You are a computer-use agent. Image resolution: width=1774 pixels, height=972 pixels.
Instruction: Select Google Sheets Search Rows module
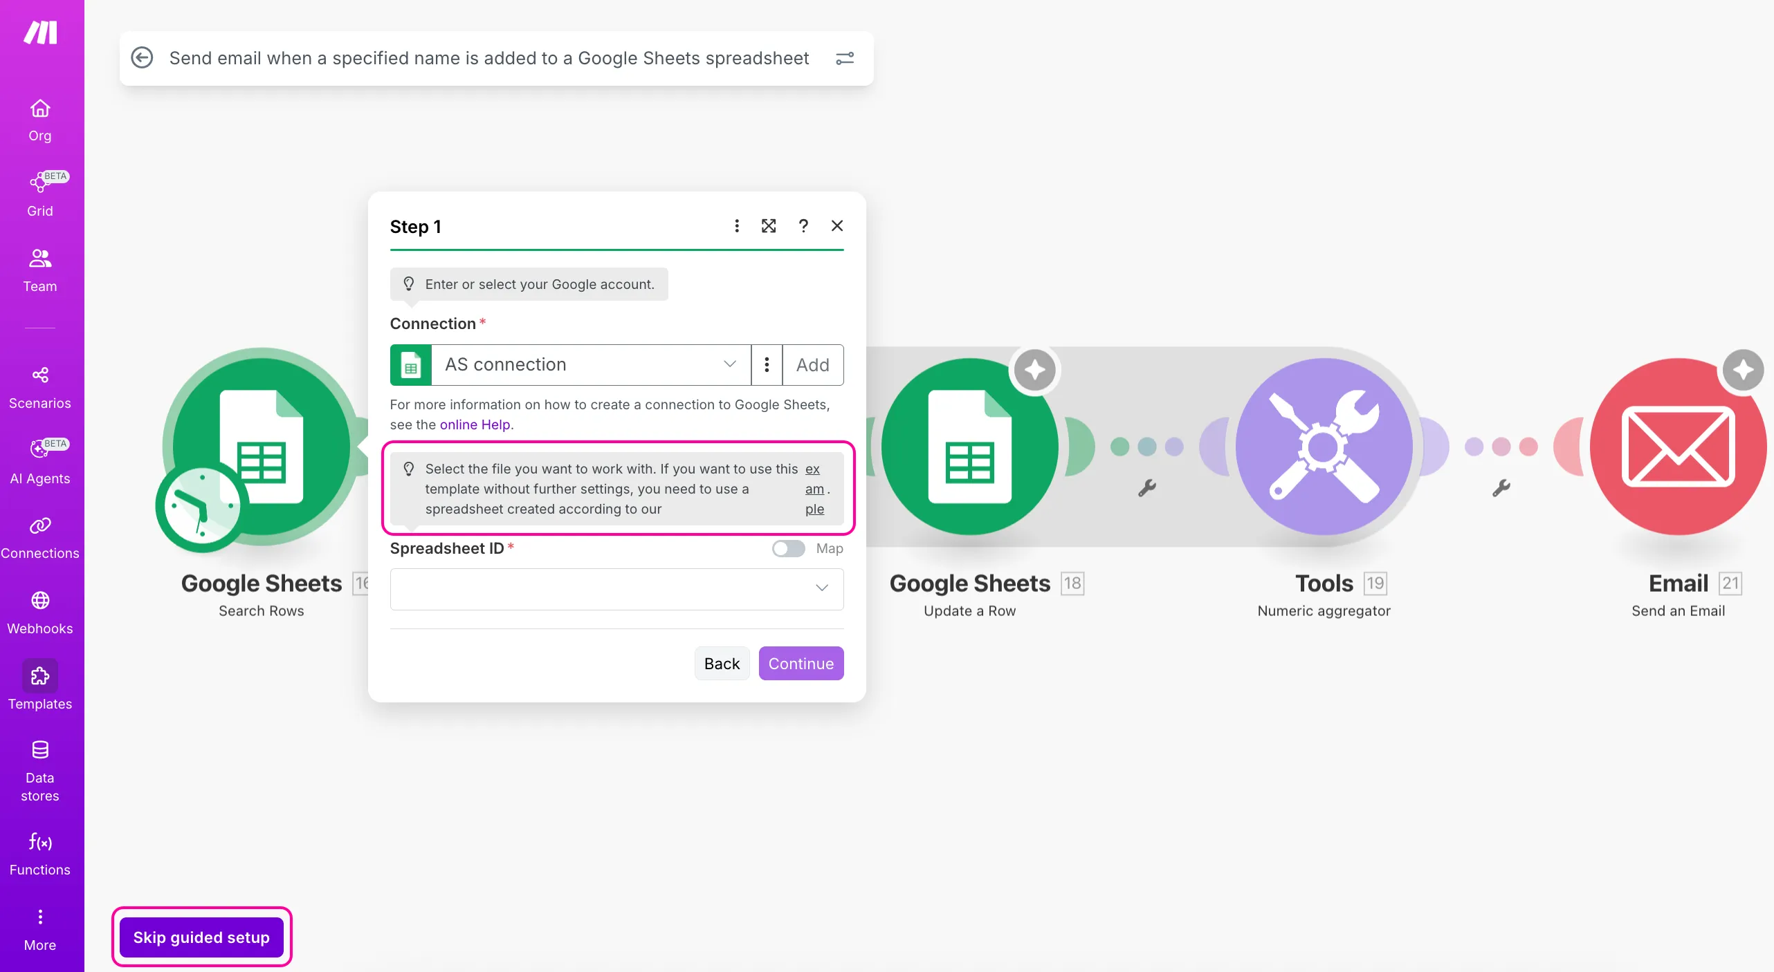pyautogui.click(x=262, y=447)
